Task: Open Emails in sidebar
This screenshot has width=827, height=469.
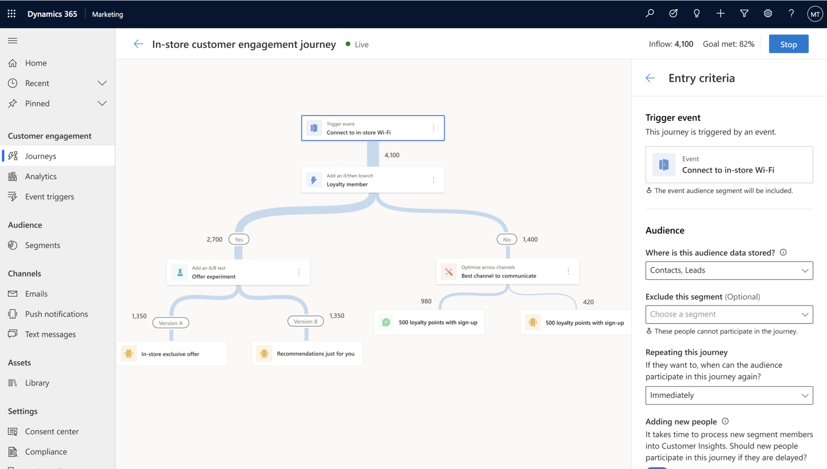Action: (x=58, y=294)
